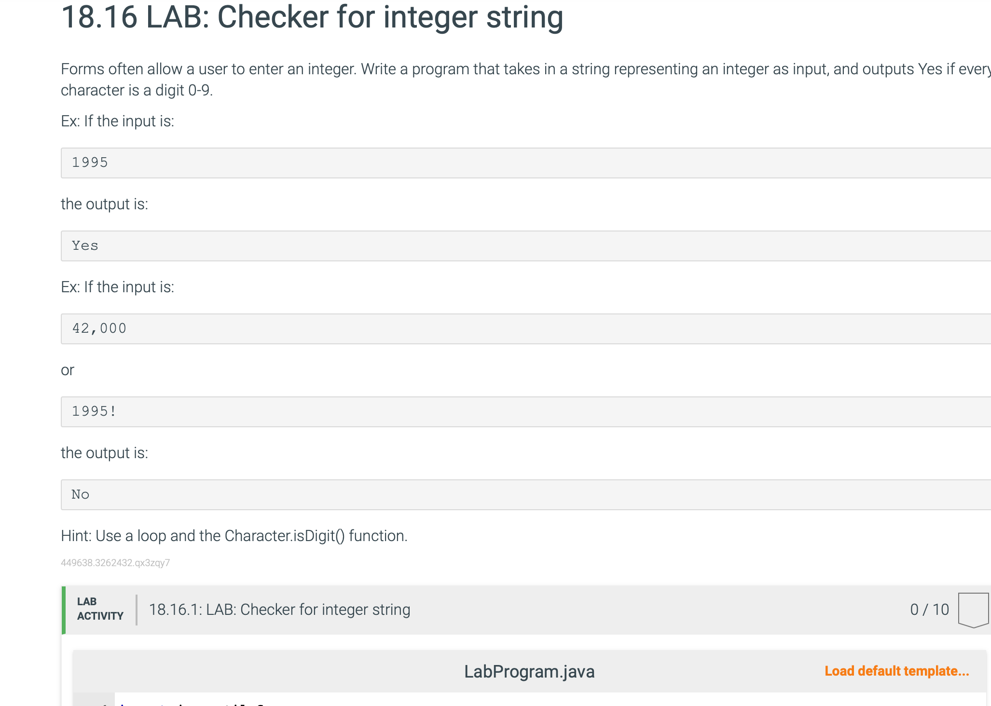Click the Load default template link
Screen dimensions: 991x706
tap(896, 671)
